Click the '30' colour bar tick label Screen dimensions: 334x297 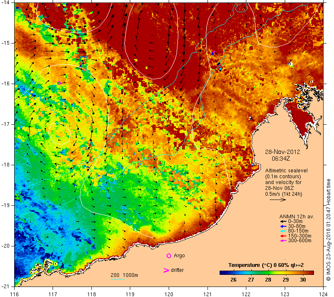tap(303, 280)
